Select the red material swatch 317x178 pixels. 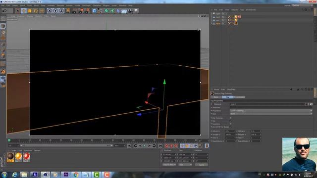[26, 157]
